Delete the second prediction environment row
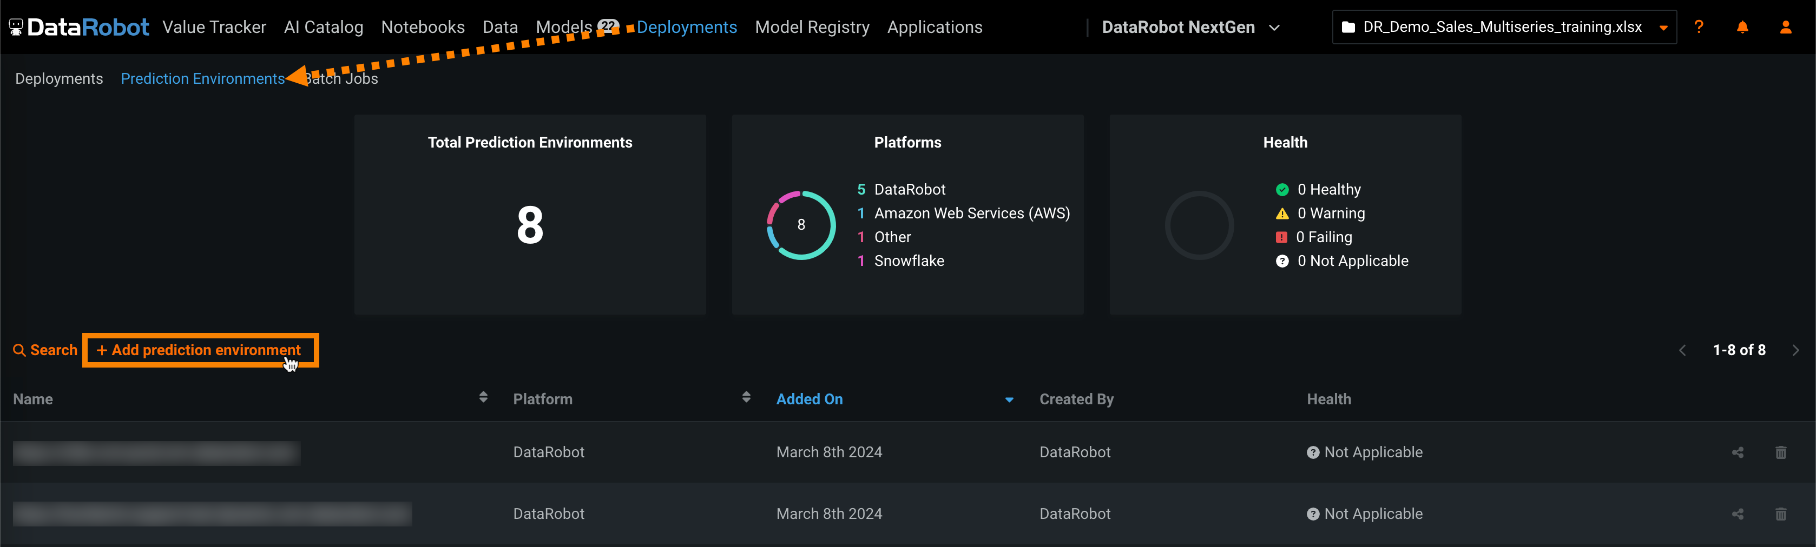Viewport: 1816px width, 547px height. [x=1780, y=514]
